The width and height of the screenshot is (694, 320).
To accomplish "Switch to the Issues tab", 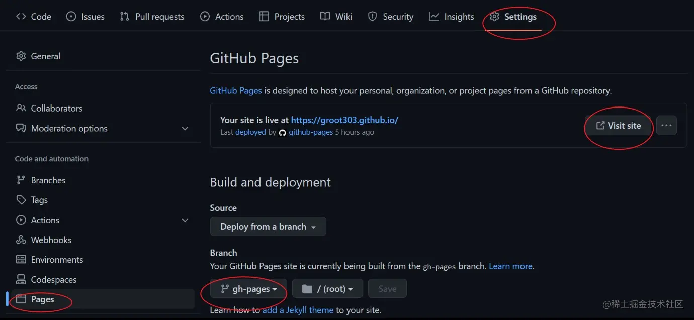I will pos(85,17).
